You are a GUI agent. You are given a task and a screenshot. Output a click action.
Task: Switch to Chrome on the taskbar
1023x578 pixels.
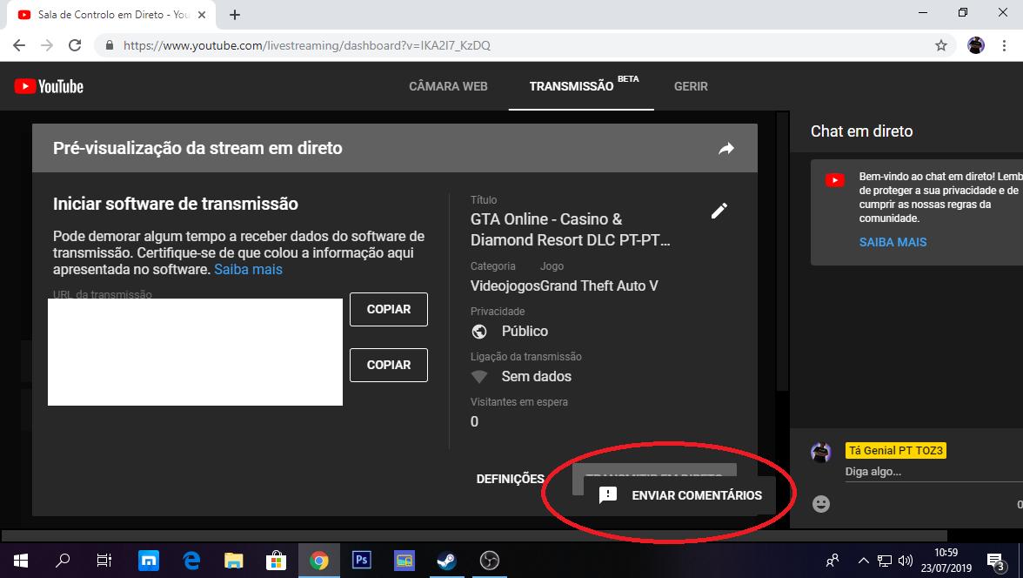point(319,561)
